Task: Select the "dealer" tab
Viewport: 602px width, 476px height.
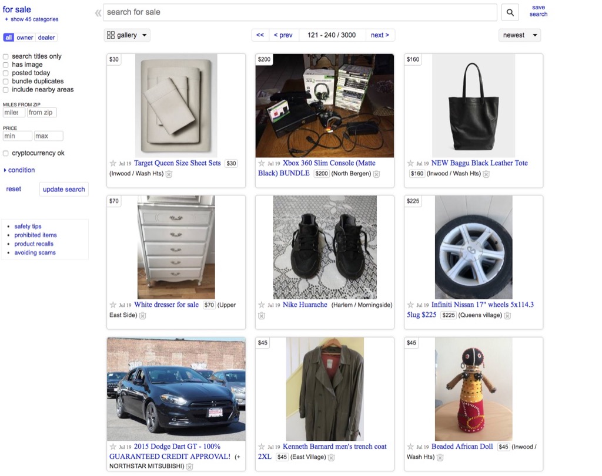Action: coord(46,37)
